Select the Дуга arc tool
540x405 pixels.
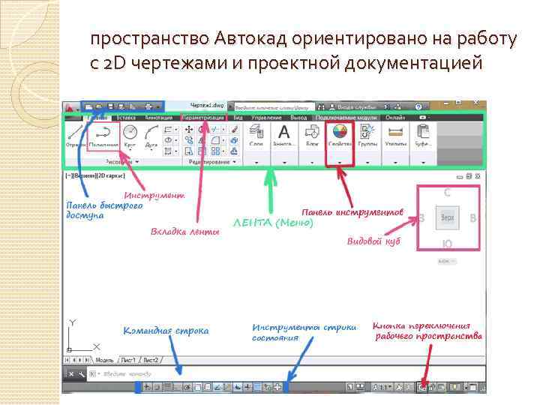click(151, 136)
